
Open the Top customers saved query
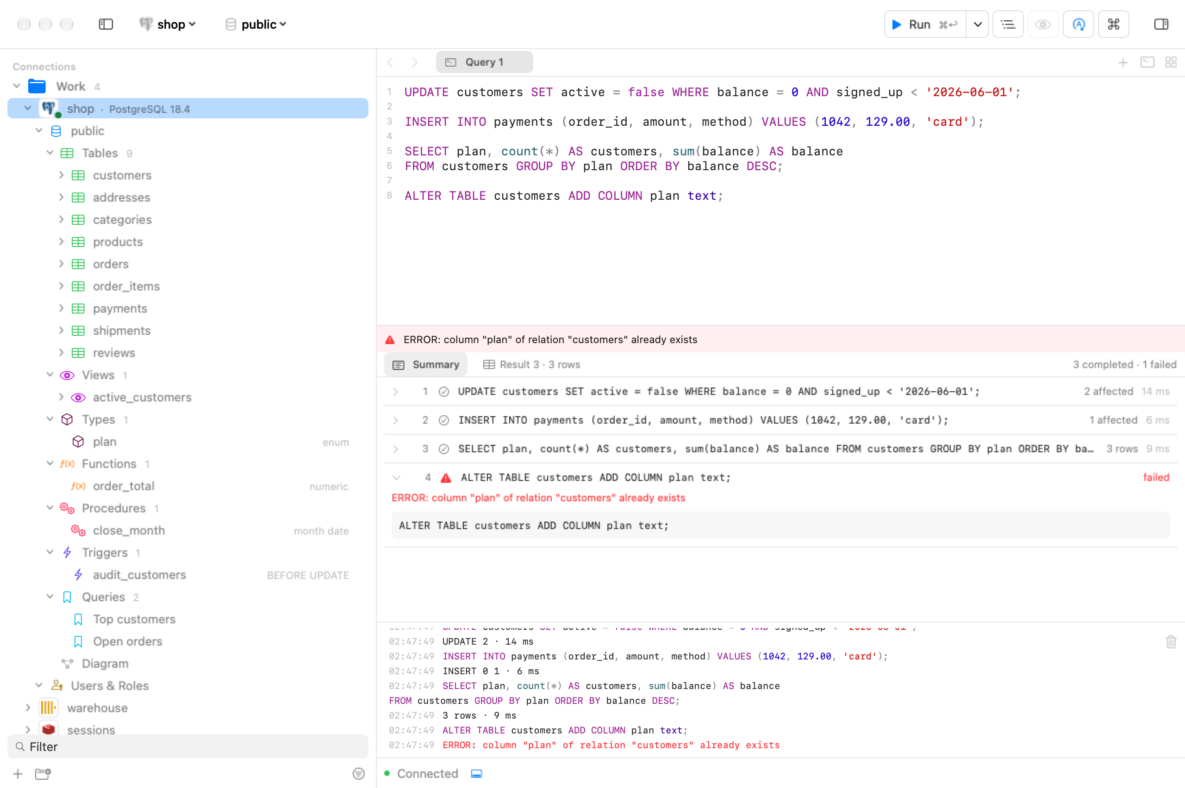pos(134,619)
